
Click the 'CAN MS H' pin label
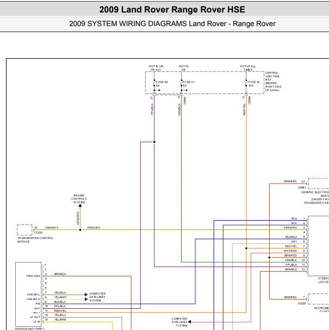[x=33, y=299]
